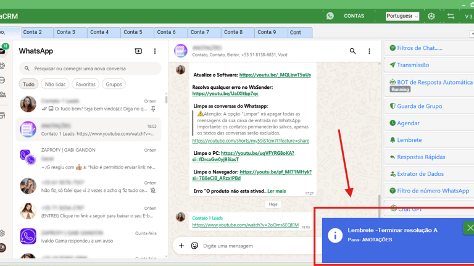Viewport: 474px width, 266px height.
Task: Click search or start new conversation field
Action: (x=90, y=69)
